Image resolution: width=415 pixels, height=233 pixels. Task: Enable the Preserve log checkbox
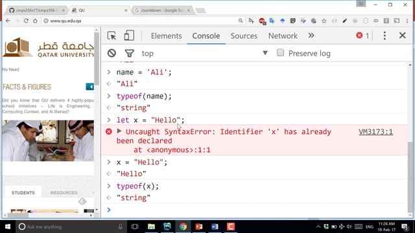(x=280, y=53)
